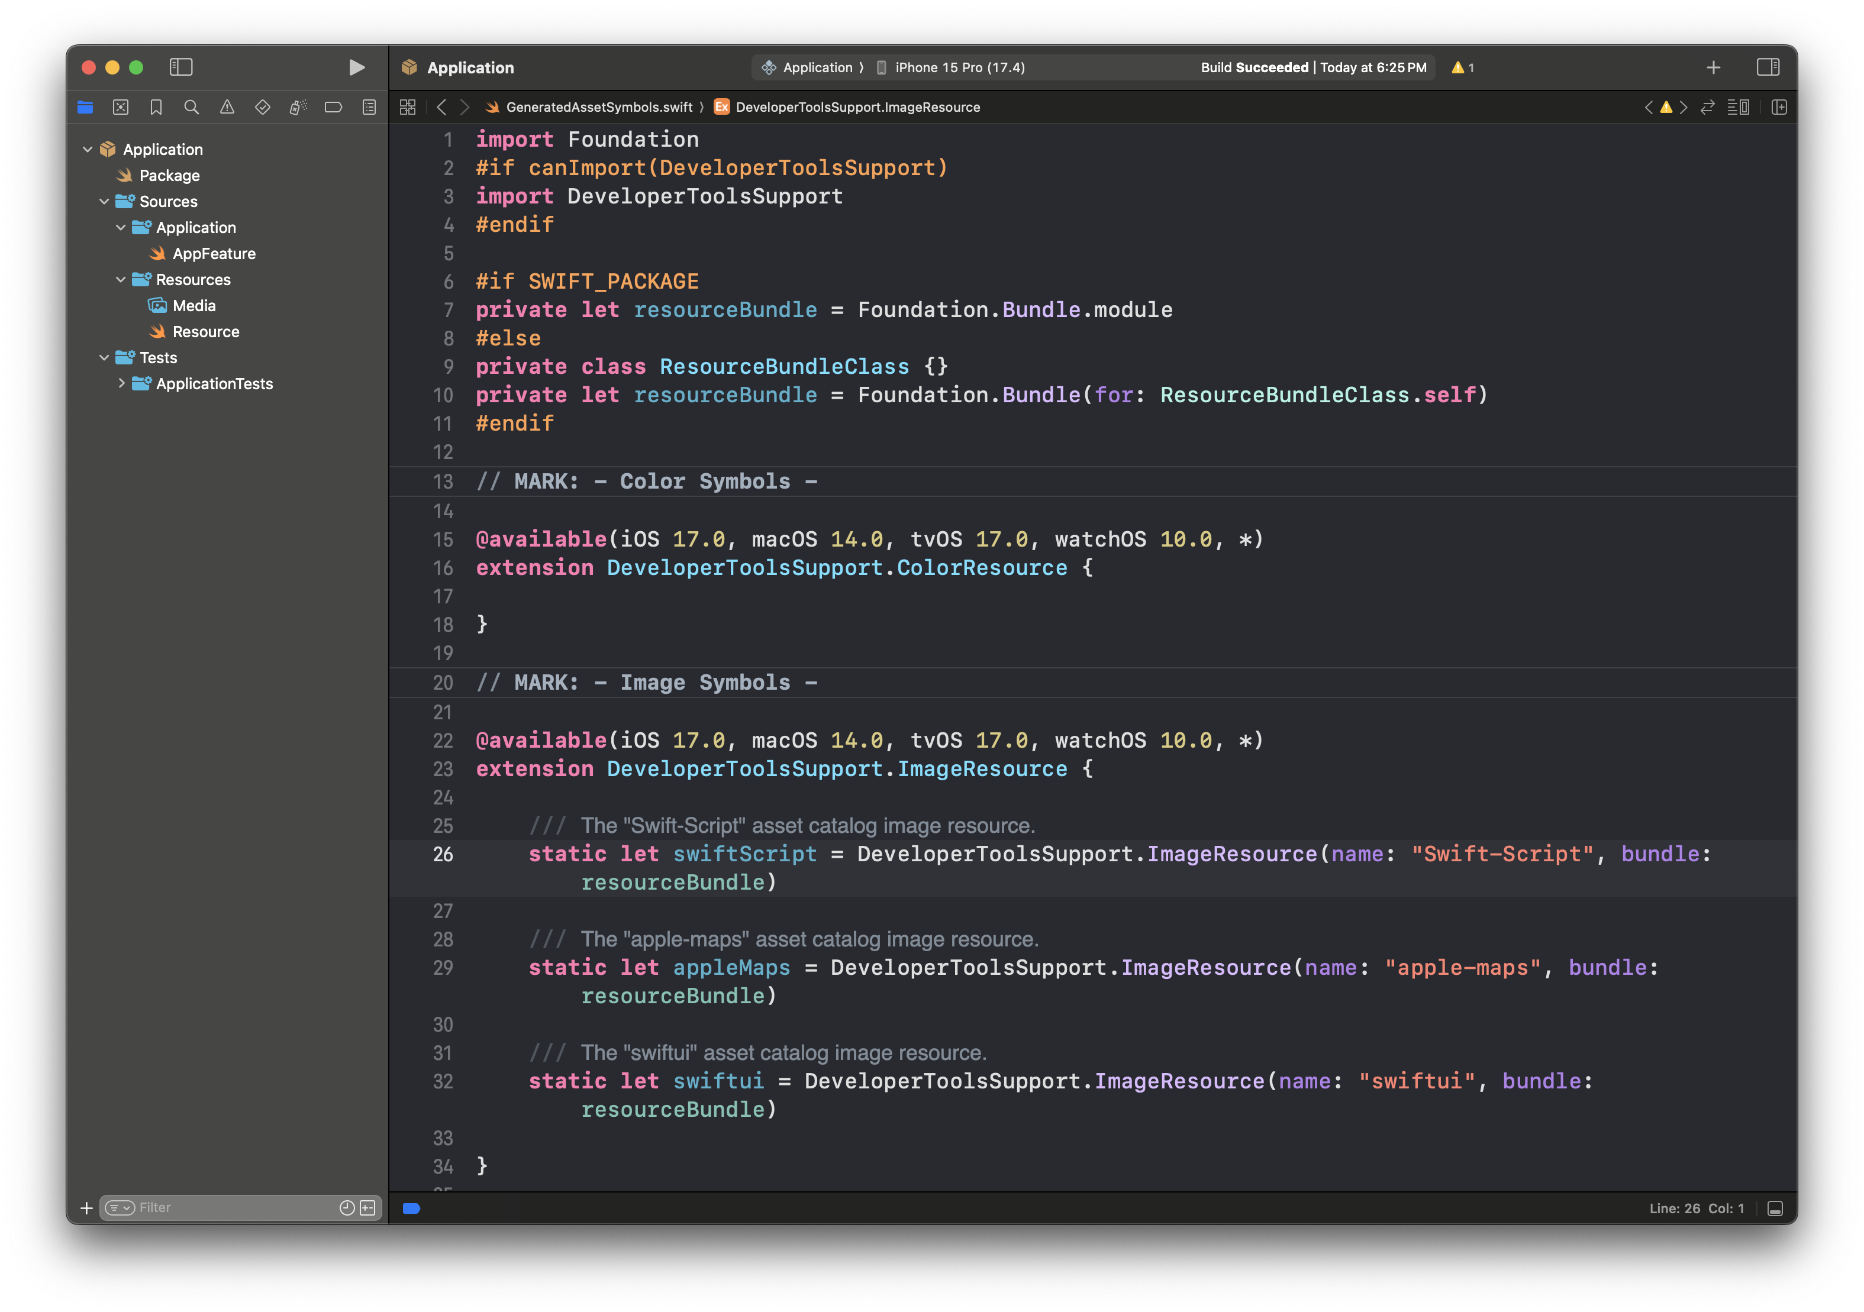
Task: Open the editor options lines menu
Action: coord(1738,107)
